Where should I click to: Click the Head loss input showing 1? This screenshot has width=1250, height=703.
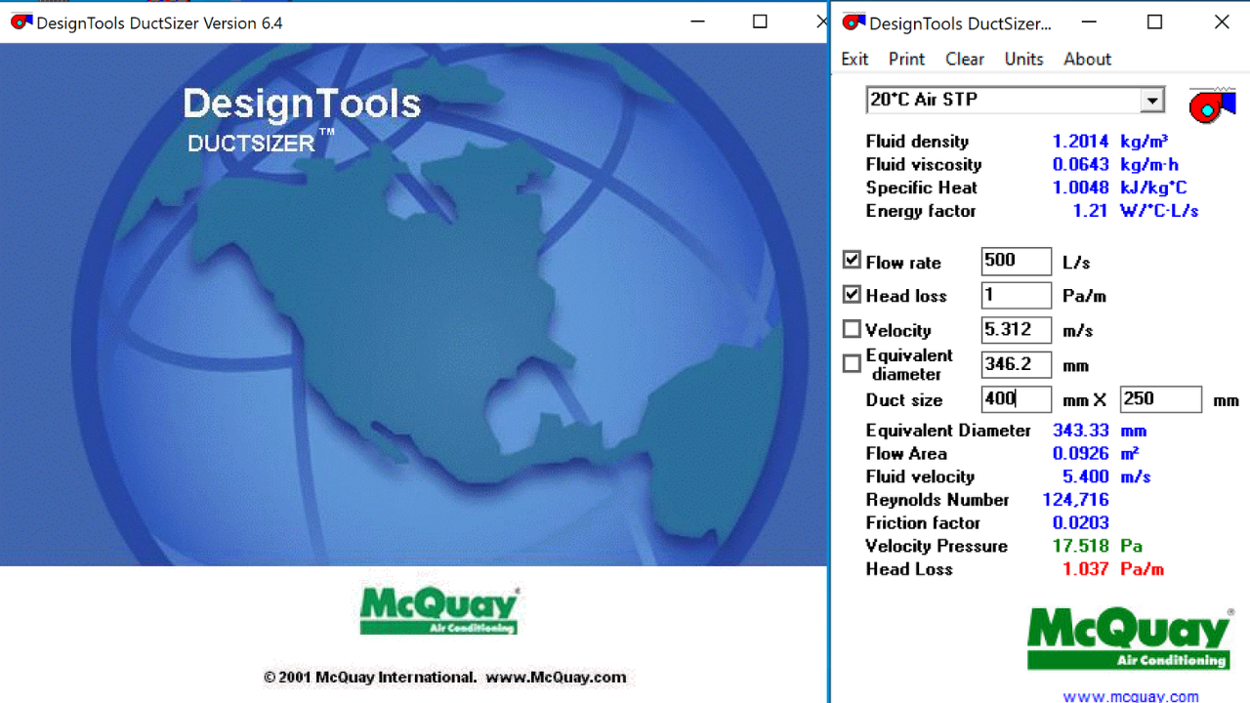click(1017, 295)
